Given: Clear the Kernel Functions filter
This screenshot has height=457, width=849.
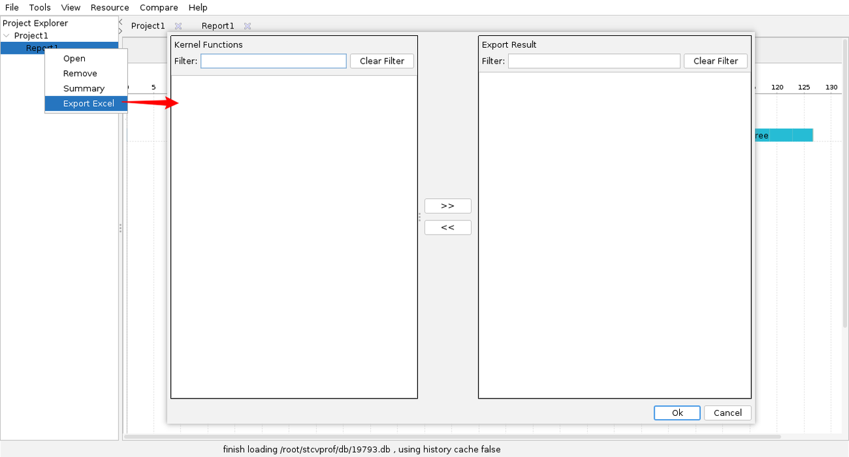Looking at the screenshot, I should coord(382,61).
